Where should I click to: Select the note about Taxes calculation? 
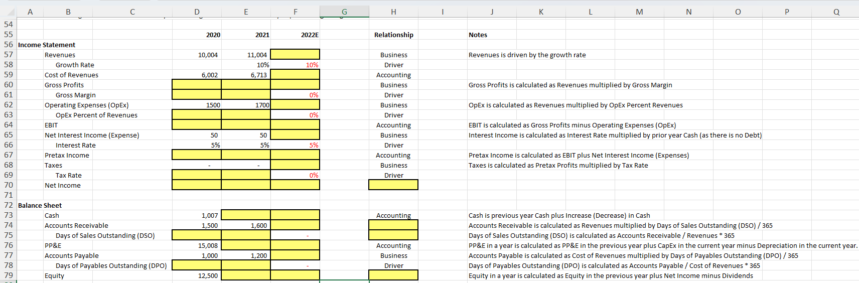(x=558, y=165)
